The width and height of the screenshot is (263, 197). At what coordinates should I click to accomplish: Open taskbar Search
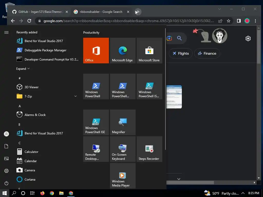14,193
